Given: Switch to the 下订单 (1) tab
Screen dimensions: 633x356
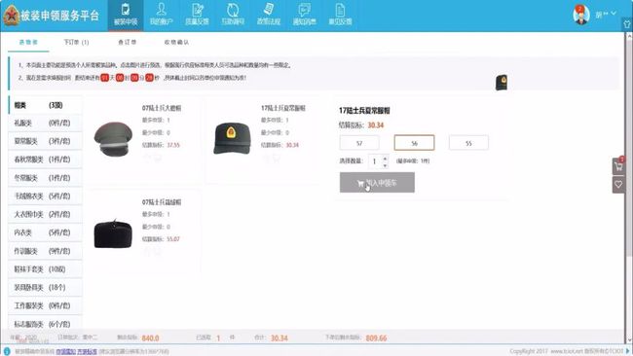Looking at the screenshot, I should 76,43.
